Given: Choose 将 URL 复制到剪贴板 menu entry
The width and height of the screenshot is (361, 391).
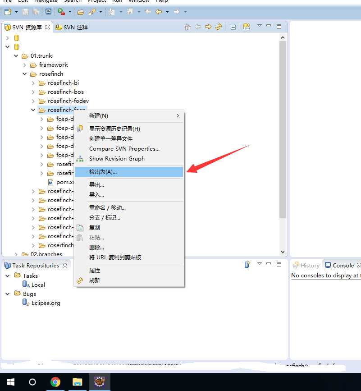Looking at the screenshot, I should pos(129,258).
